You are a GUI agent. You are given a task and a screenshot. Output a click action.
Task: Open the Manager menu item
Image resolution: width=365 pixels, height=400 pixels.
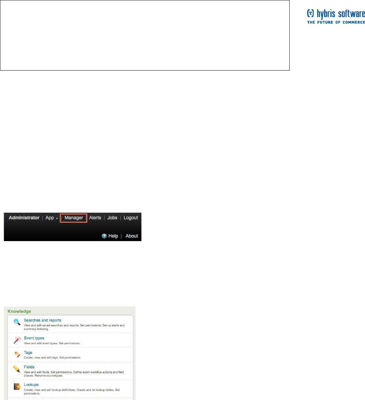[x=74, y=218]
